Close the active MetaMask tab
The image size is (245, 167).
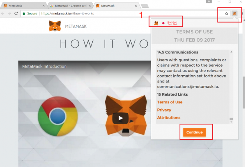(136, 5)
